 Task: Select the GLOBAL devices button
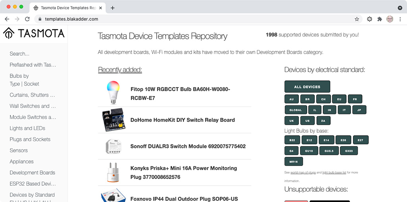tap(296, 110)
